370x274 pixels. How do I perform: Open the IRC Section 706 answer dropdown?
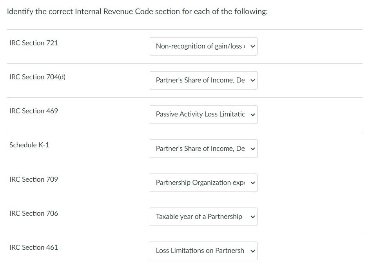203,217
